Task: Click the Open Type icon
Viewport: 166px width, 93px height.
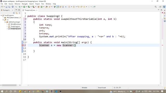Action: (46, 7)
